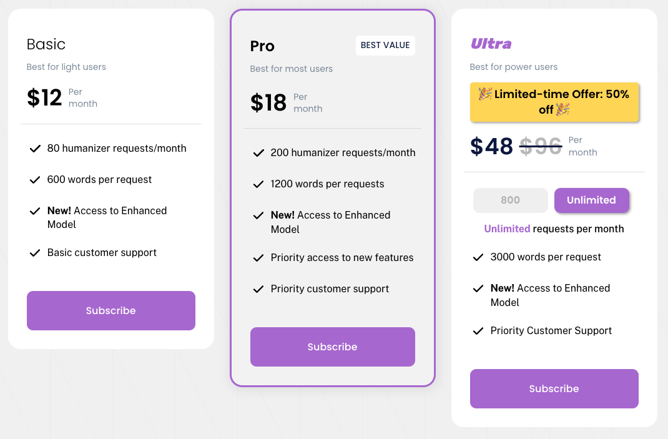Click checkmark next to Priority Customer Support in Ultra
This screenshot has width=668, height=439.
478,331
